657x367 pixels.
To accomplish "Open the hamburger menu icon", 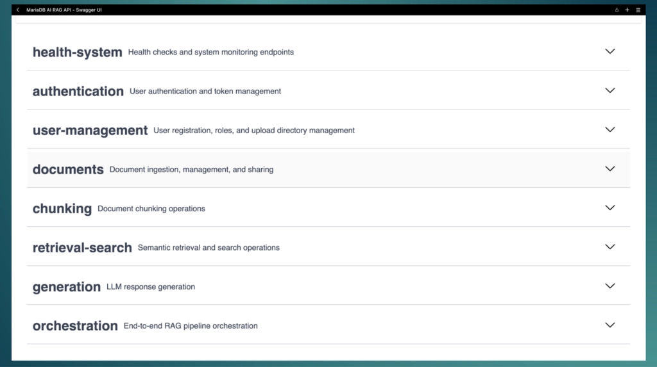I will 638,10.
